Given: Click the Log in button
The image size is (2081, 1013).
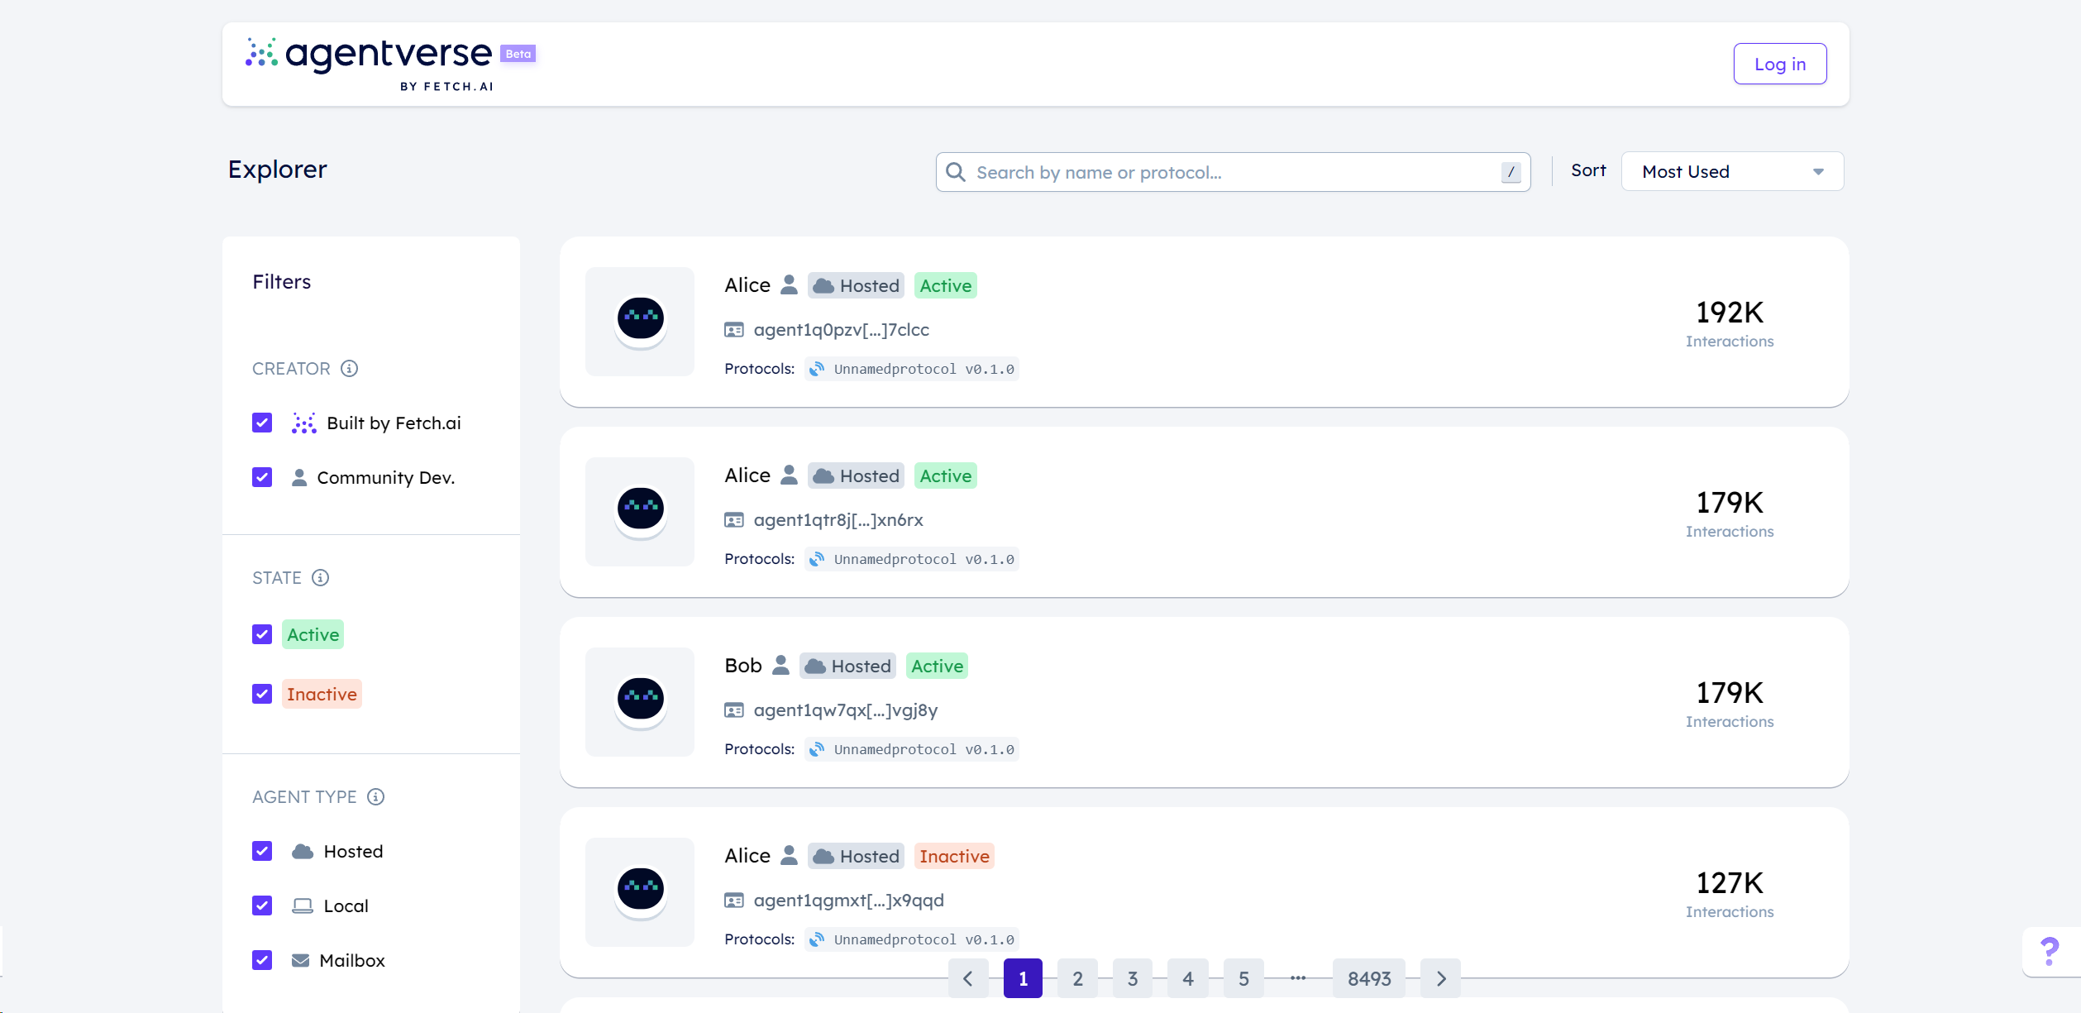Looking at the screenshot, I should click(x=1779, y=63).
